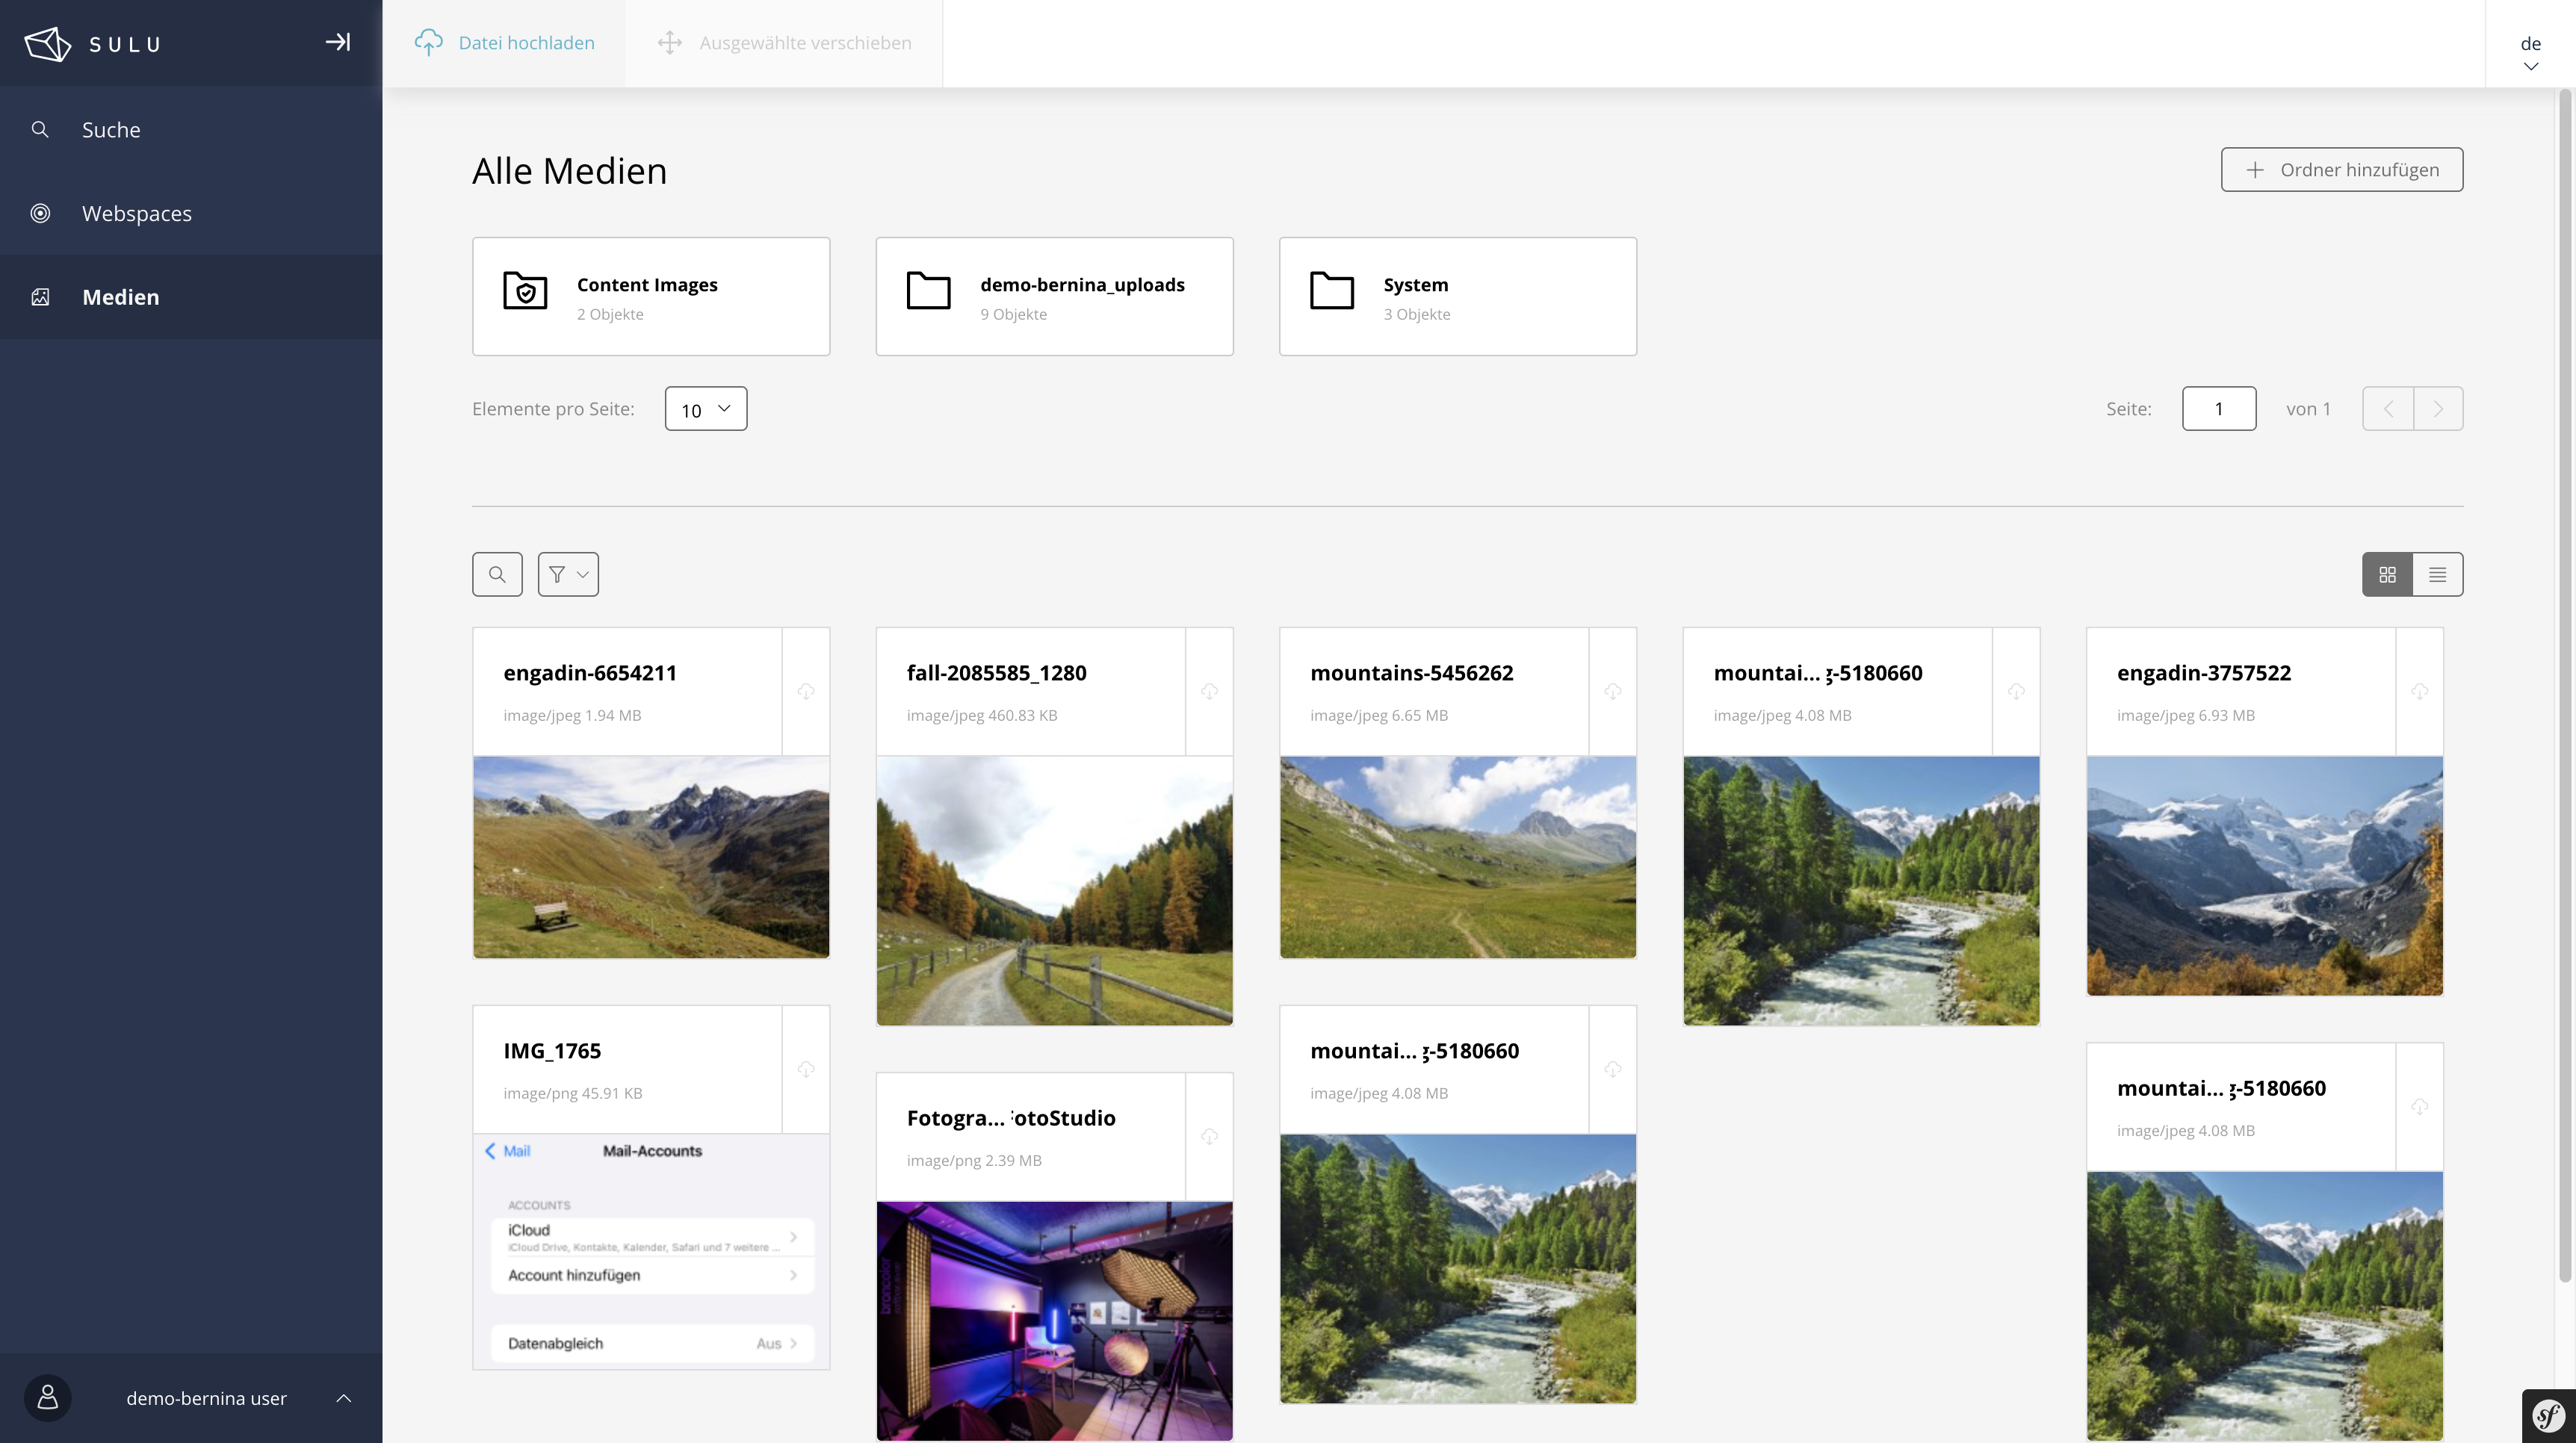This screenshot has width=2576, height=1443.
Task: Click the Symfony debug toolbar icon
Action: [x=2548, y=1415]
